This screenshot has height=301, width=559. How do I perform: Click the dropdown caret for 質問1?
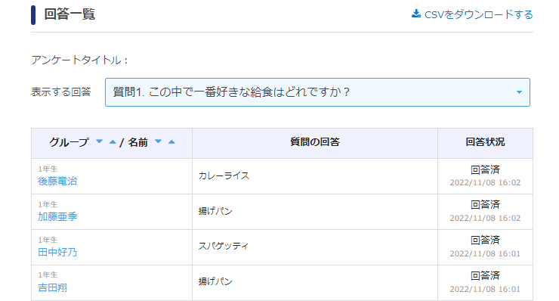coord(519,92)
